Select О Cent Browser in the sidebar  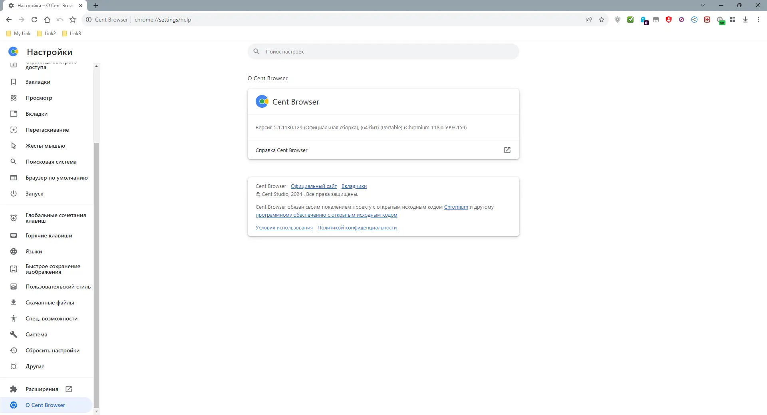click(46, 405)
